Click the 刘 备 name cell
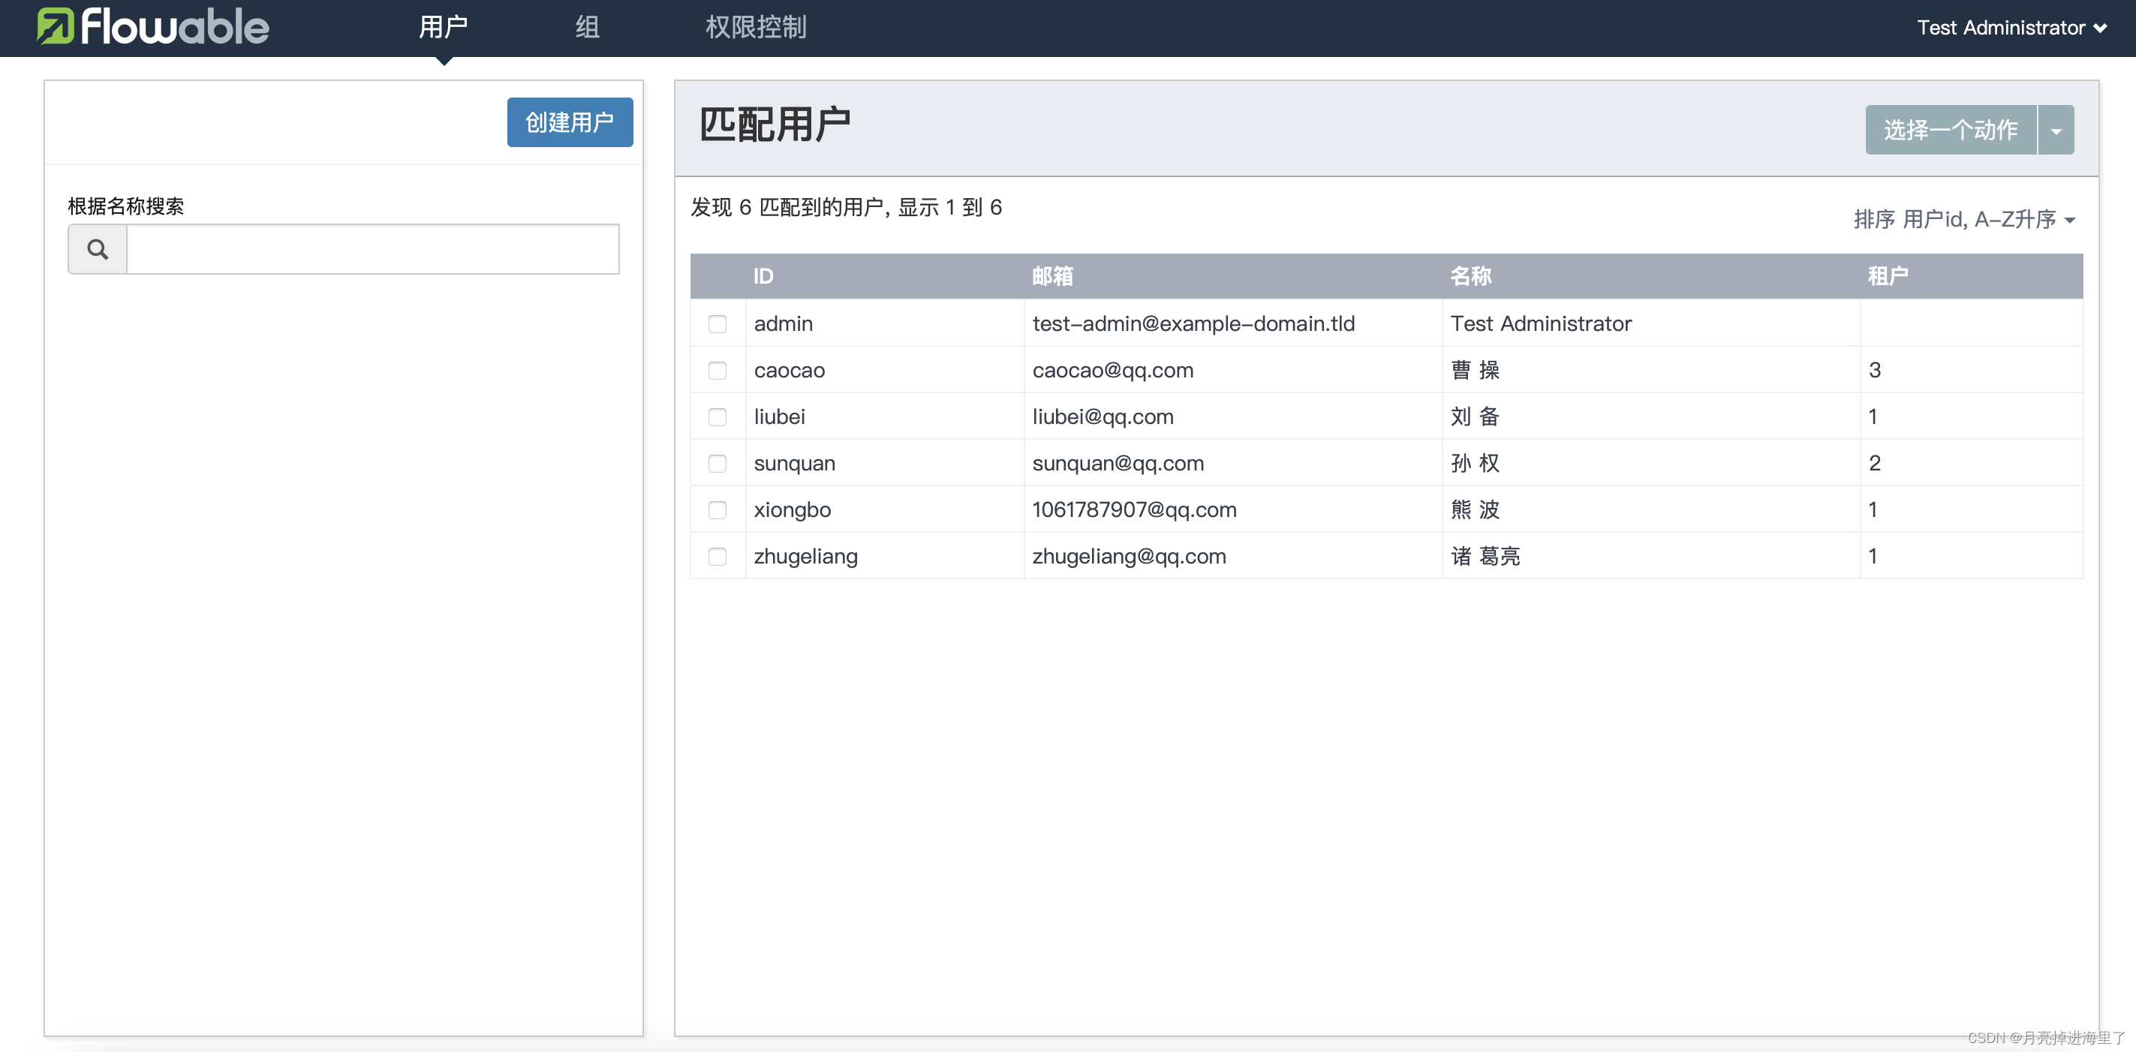 click(1650, 416)
